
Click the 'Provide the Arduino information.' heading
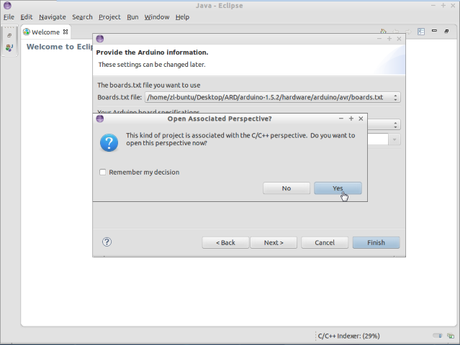click(153, 52)
